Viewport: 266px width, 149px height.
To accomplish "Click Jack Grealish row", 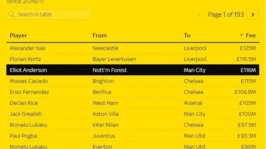I will (133, 114).
